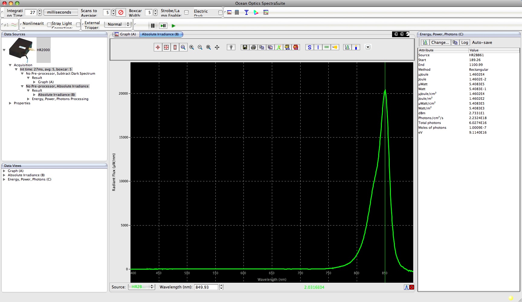Click the single-step acquisition button
The width and height of the screenshot is (522, 302).
(x=163, y=26)
